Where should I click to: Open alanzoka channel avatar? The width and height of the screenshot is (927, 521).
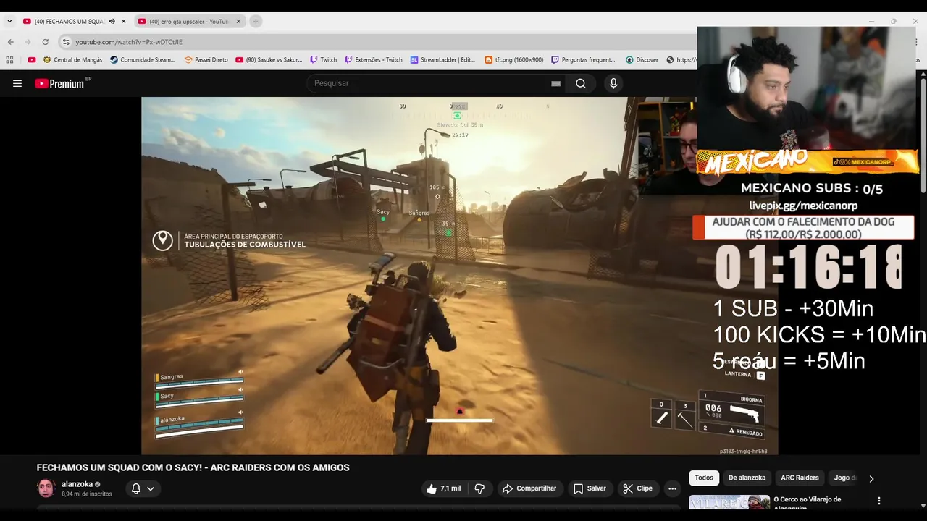pyautogui.click(x=46, y=488)
